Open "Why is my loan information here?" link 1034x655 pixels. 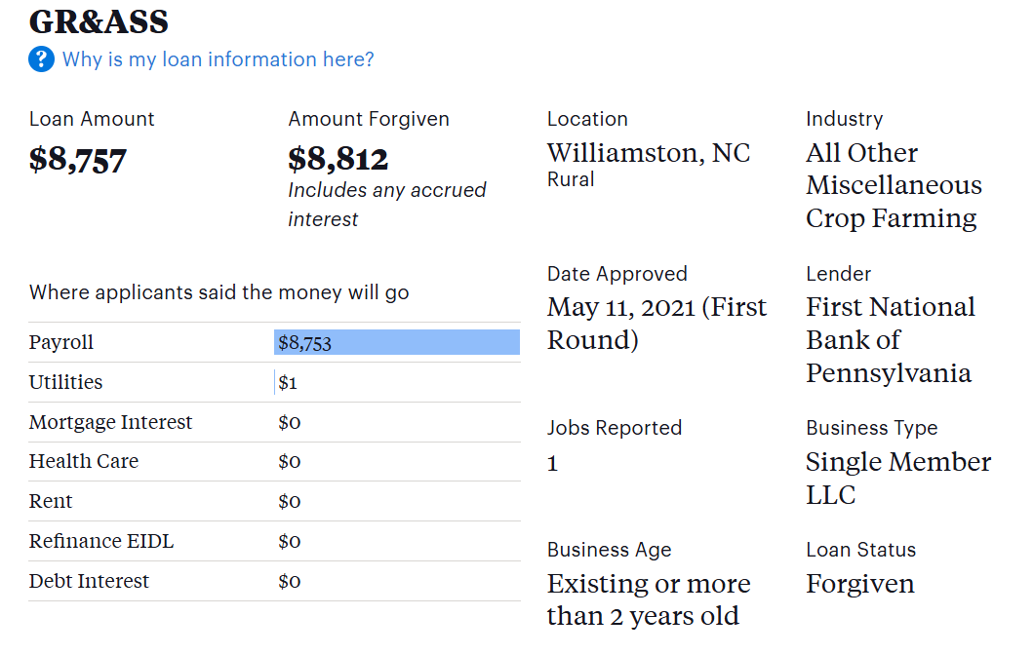(x=218, y=59)
